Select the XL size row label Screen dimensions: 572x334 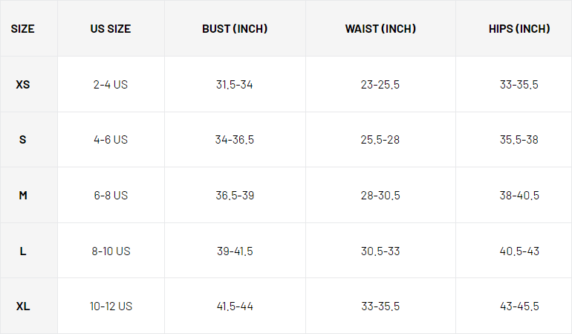pos(23,306)
